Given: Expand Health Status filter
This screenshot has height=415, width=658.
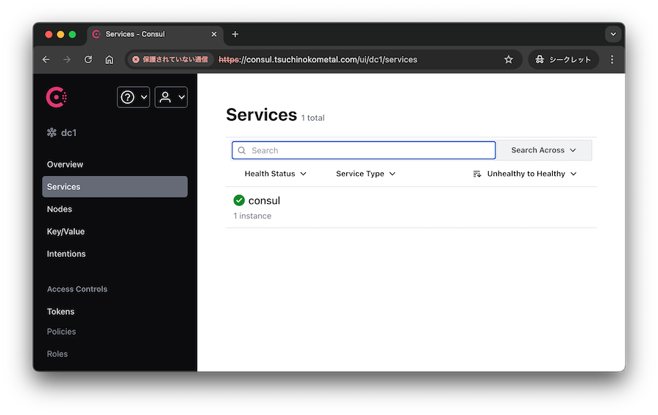Looking at the screenshot, I should click(275, 174).
